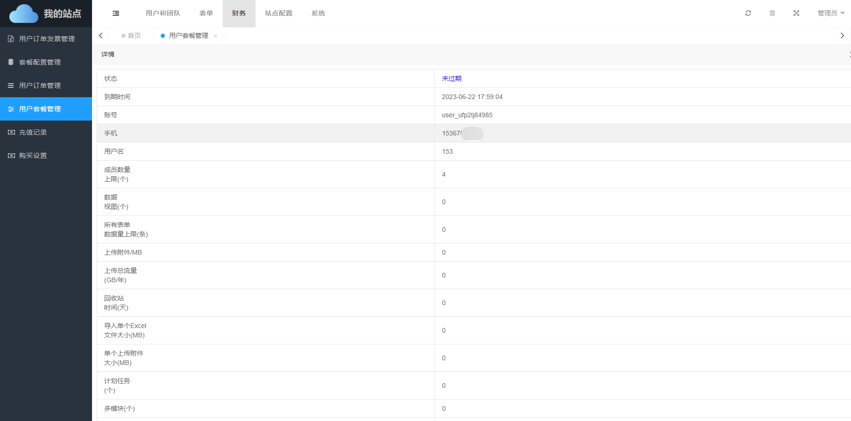This screenshot has height=421, width=851.
Task: Switch to the 首页 tab
Action: (134, 36)
